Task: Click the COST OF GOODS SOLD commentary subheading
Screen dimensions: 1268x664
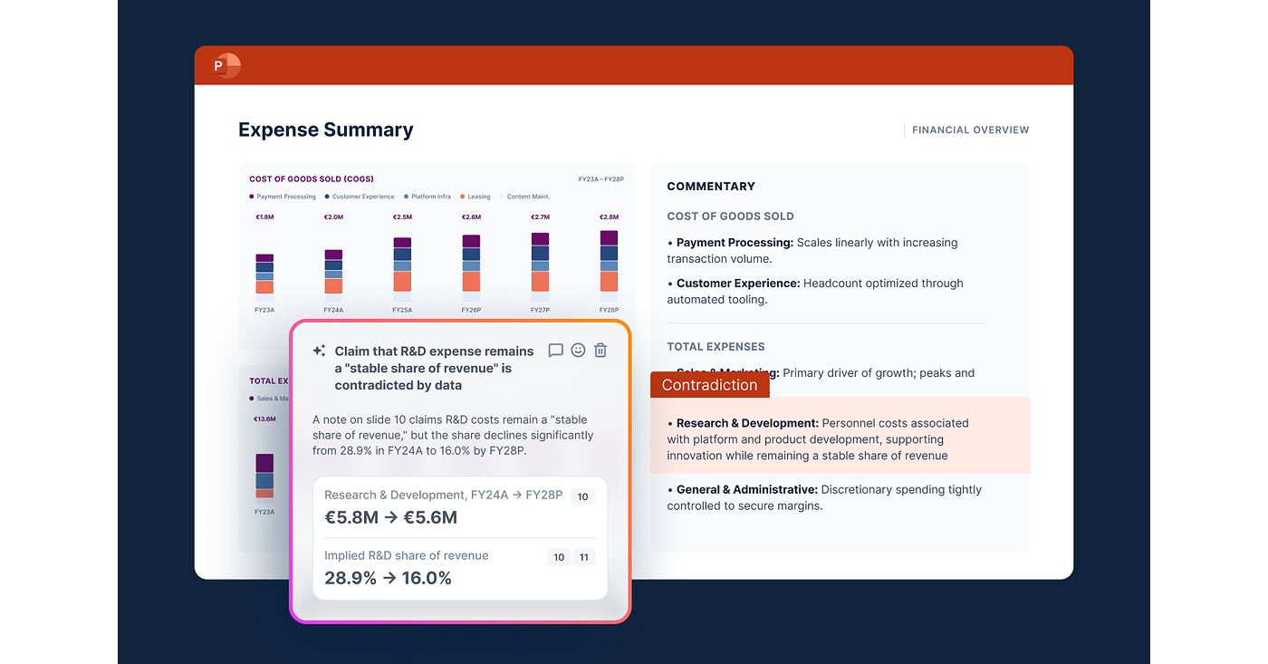Action: (731, 217)
